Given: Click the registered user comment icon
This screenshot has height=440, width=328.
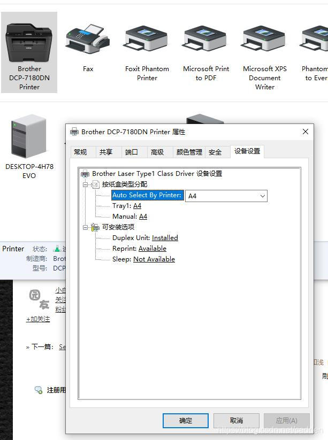Looking at the screenshot, I should pyautogui.click(x=39, y=390).
